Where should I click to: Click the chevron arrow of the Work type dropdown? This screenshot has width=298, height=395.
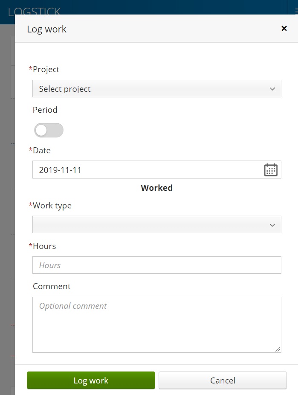(272, 225)
